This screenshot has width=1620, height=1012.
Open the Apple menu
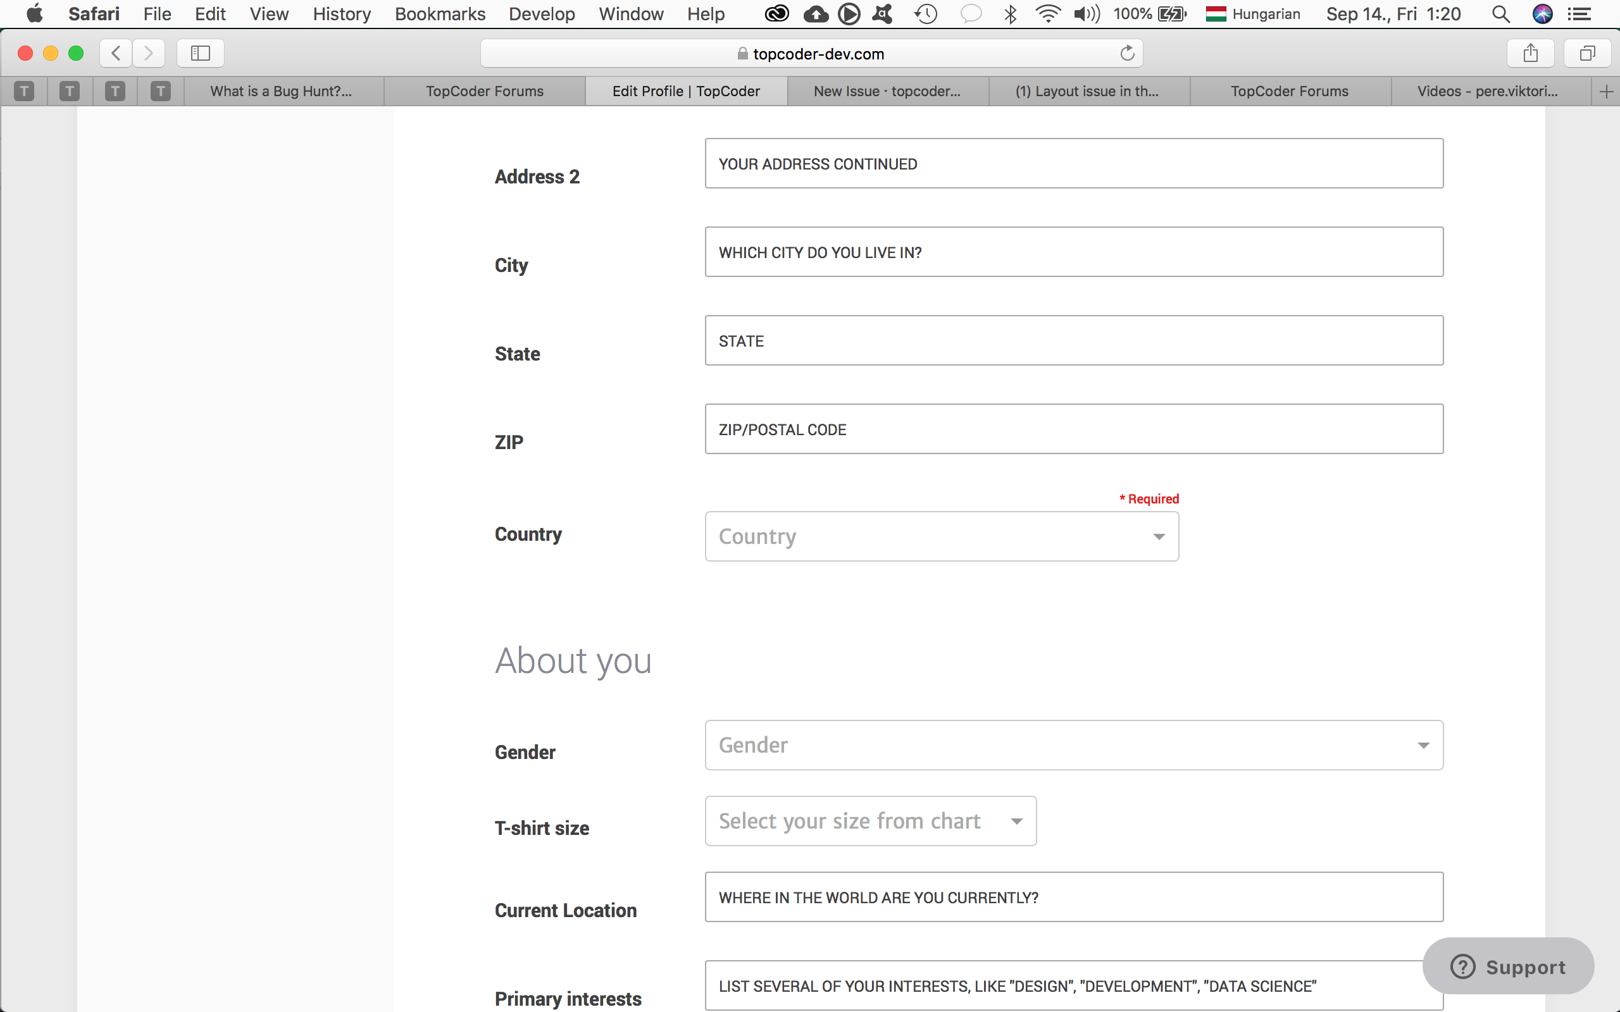point(34,13)
